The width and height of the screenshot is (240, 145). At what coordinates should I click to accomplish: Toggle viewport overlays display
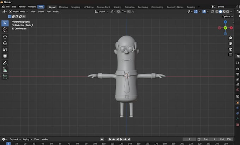(x=204, y=12)
